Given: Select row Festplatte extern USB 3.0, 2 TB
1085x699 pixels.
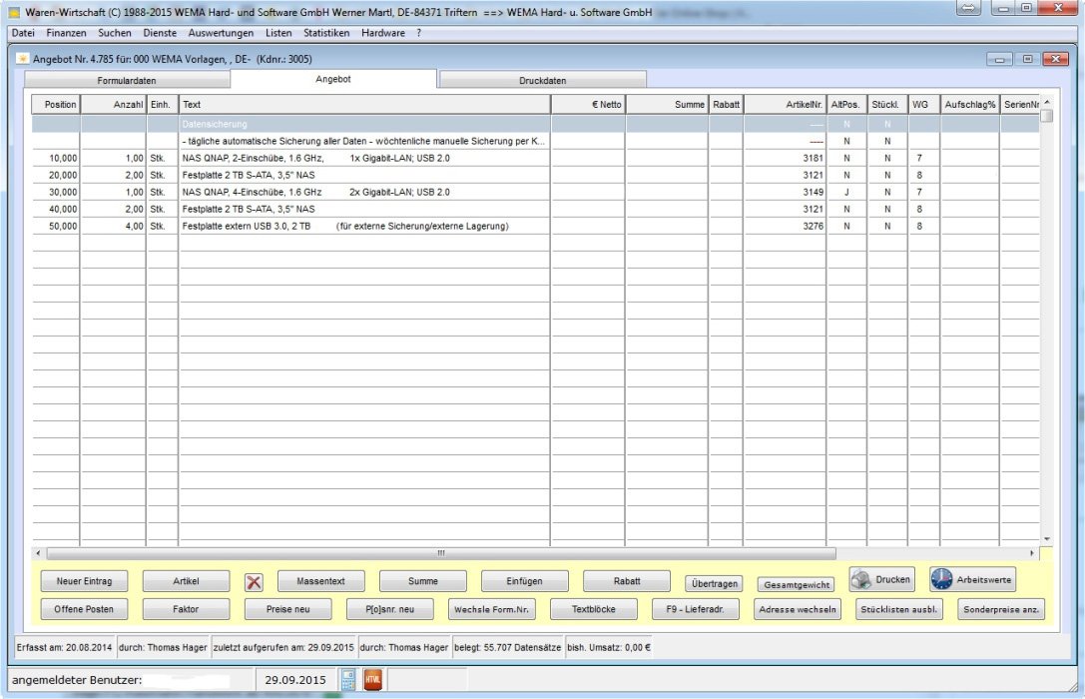Looking at the screenshot, I should point(536,226).
